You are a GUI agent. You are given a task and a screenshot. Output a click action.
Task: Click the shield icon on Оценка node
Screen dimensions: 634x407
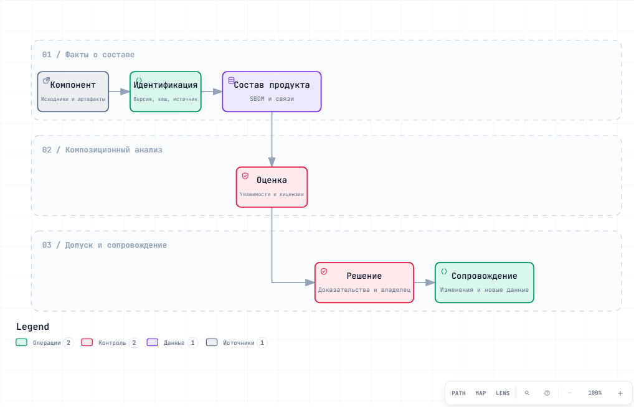(x=245, y=176)
